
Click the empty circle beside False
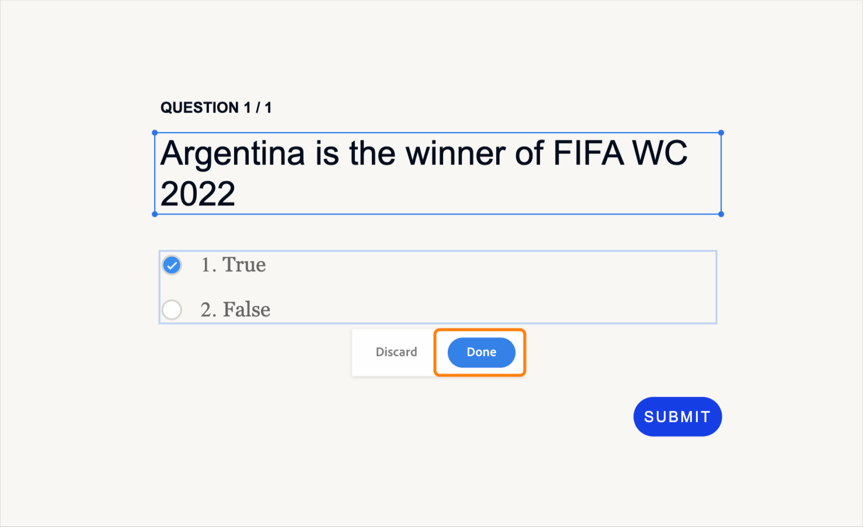click(172, 310)
